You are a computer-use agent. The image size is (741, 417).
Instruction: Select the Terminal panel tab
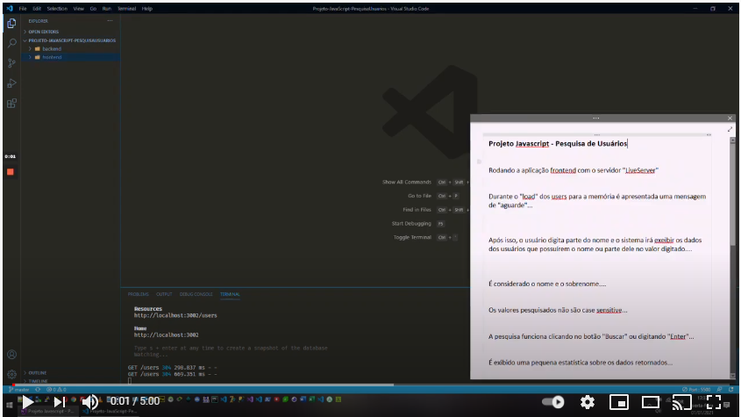230,294
